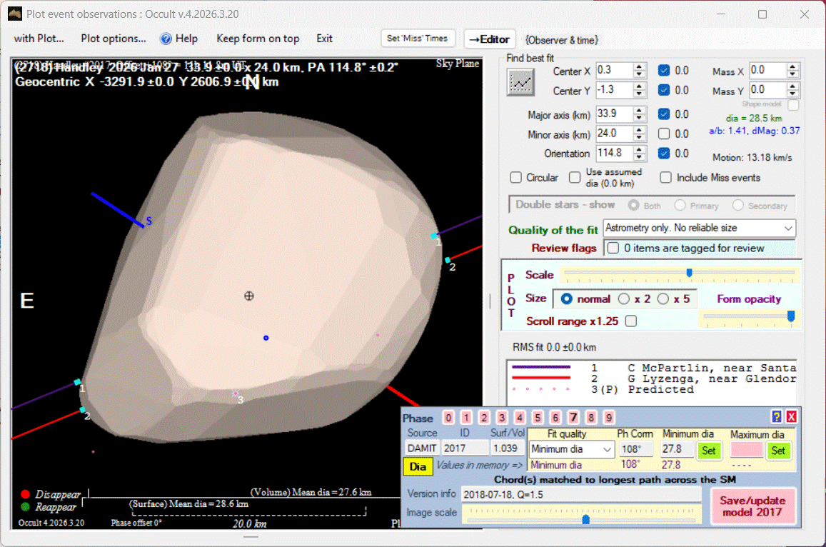Open the 'Plot options...' menu
Image resolution: width=826 pixels, height=547 pixels.
(x=114, y=39)
